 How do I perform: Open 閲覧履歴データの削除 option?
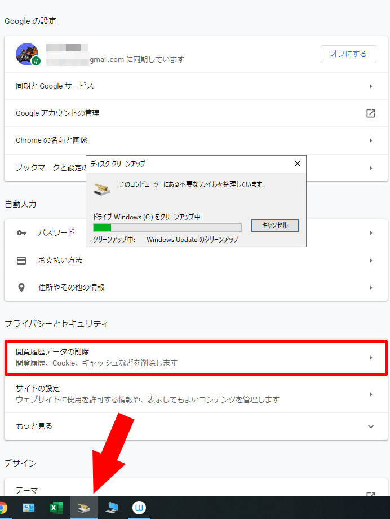[x=196, y=358]
